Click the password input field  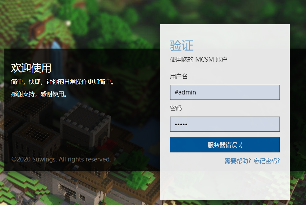pyautogui.click(x=225, y=124)
